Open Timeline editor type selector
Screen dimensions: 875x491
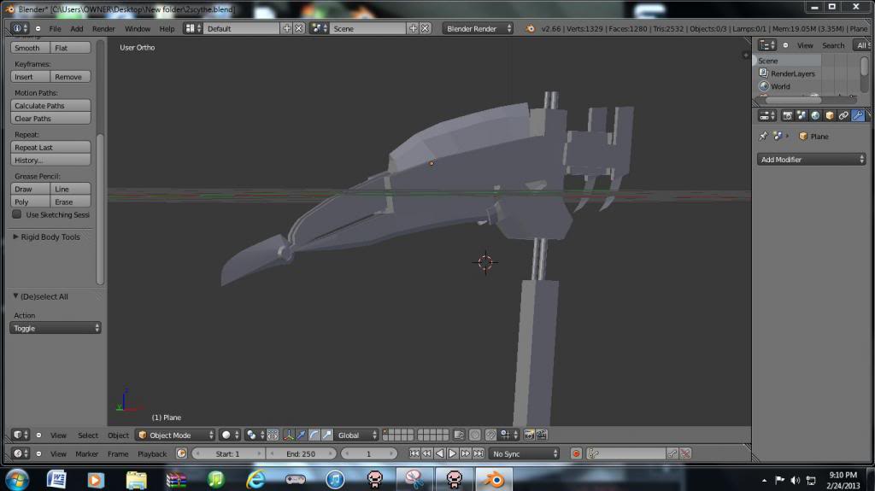(x=21, y=453)
